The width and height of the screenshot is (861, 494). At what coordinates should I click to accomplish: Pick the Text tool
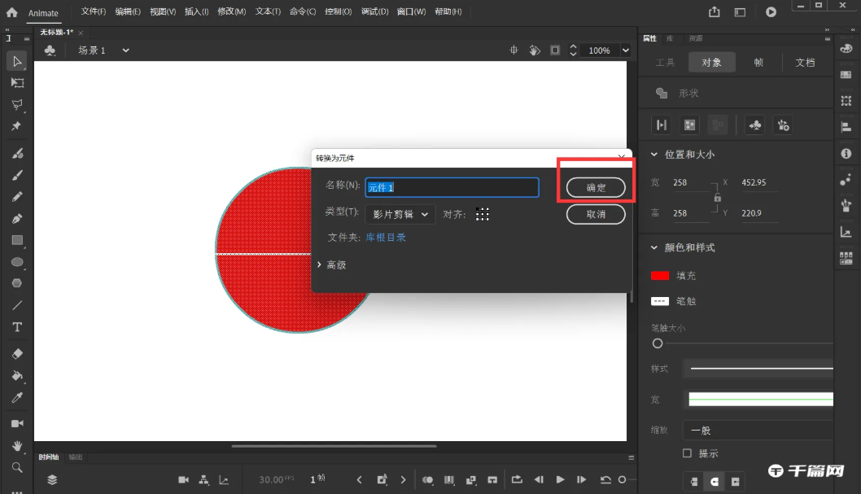click(x=16, y=326)
